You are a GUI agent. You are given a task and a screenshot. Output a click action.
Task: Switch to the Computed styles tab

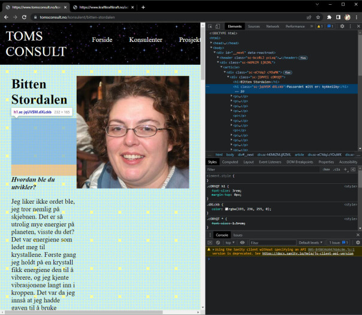click(230, 162)
